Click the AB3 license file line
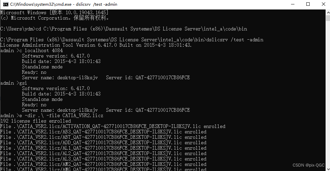 click(103, 132)
